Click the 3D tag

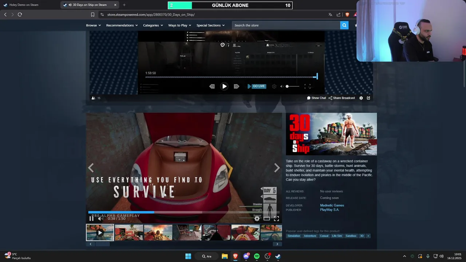(362, 236)
